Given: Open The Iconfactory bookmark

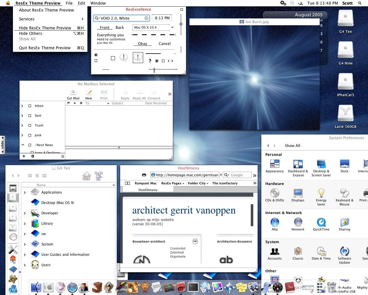Looking at the screenshot, I should [x=225, y=183].
